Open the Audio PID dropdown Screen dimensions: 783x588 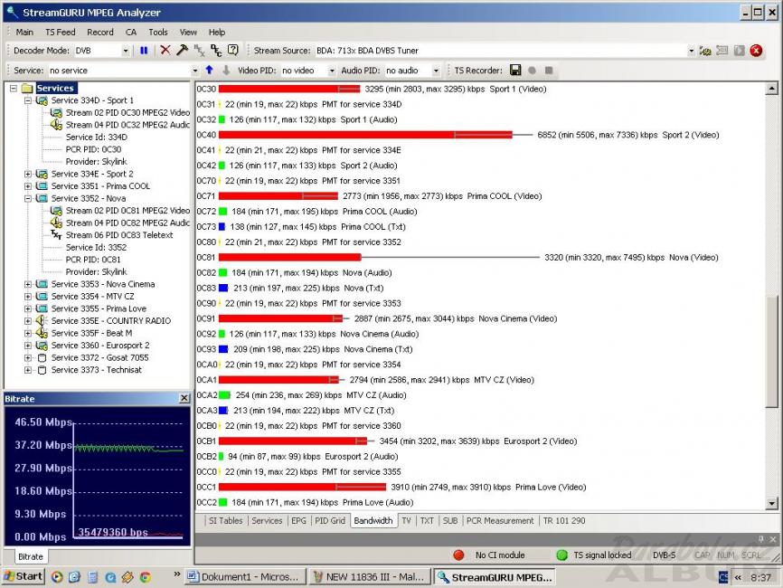(x=436, y=71)
